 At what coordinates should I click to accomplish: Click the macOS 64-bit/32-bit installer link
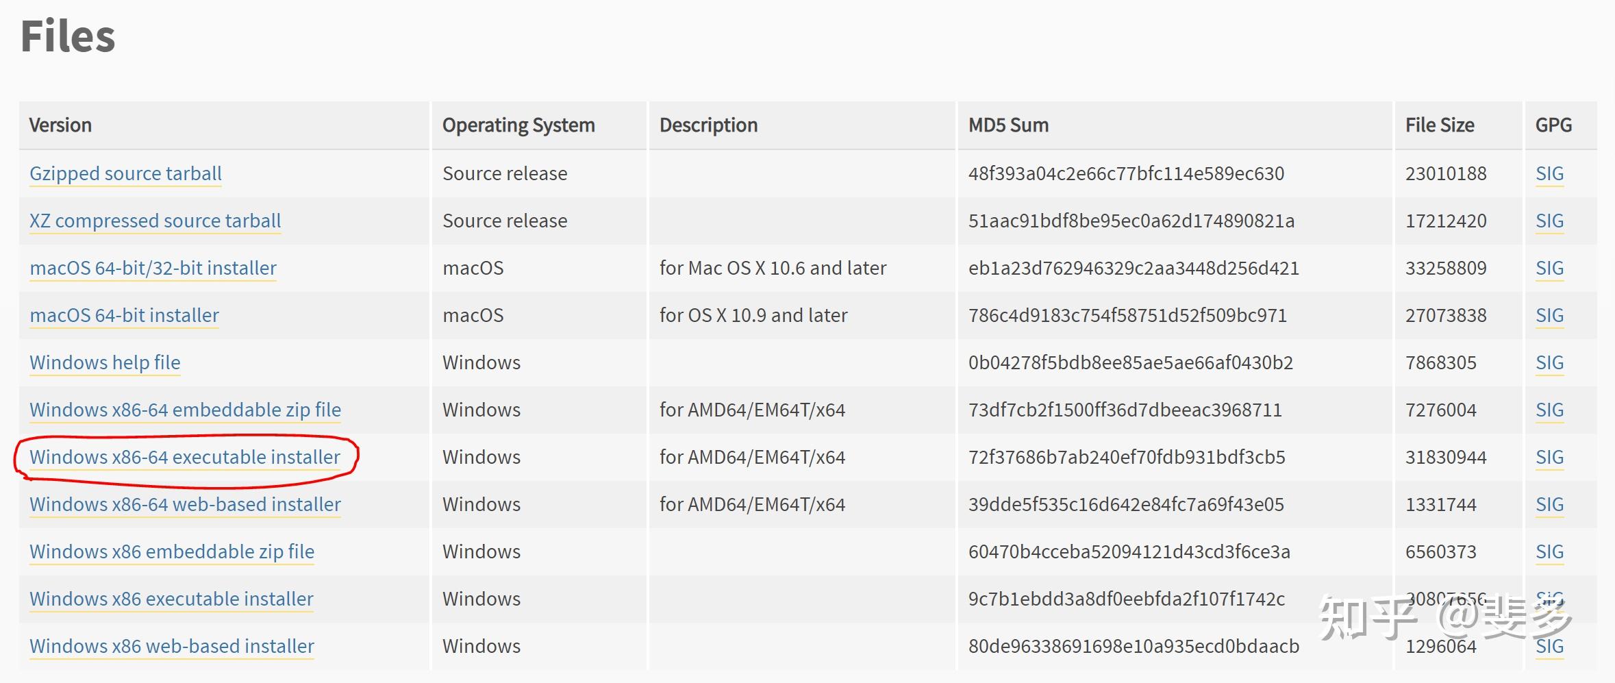pyautogui.click(x=153, y=269)
